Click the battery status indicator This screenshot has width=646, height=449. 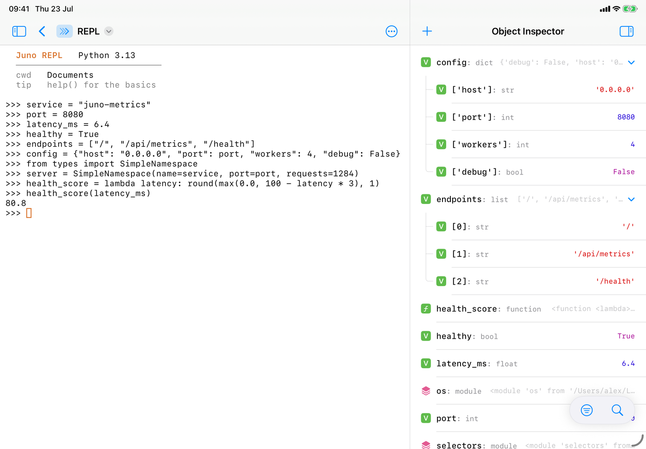tap(630, 9)
